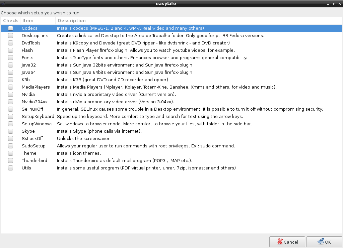
Task: Click the SetupKeyboard item name
Action: tap(38, 116)
